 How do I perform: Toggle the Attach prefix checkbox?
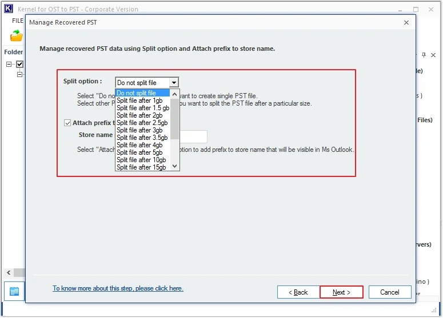[67, 123]
